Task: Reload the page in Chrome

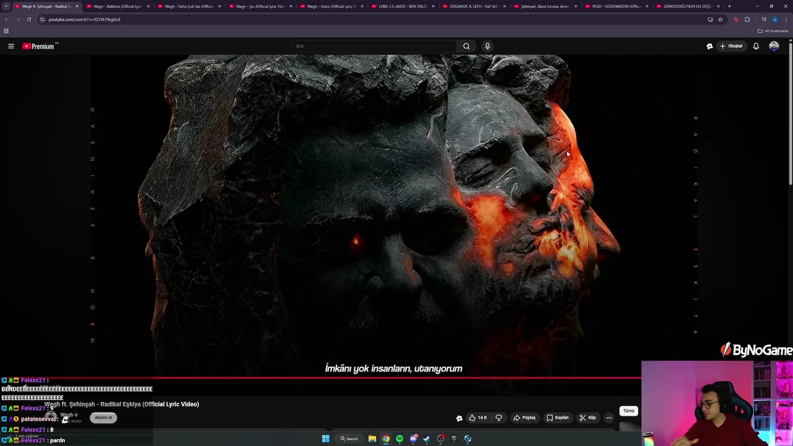Action: click(29, 19)
